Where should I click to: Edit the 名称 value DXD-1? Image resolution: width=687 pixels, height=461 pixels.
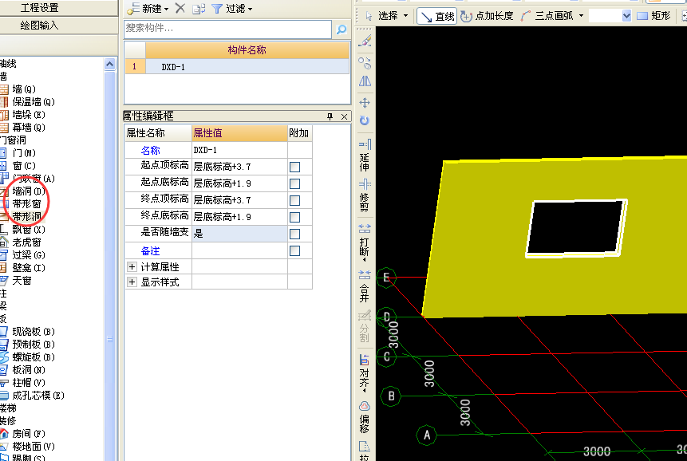[x=239, y=150]
